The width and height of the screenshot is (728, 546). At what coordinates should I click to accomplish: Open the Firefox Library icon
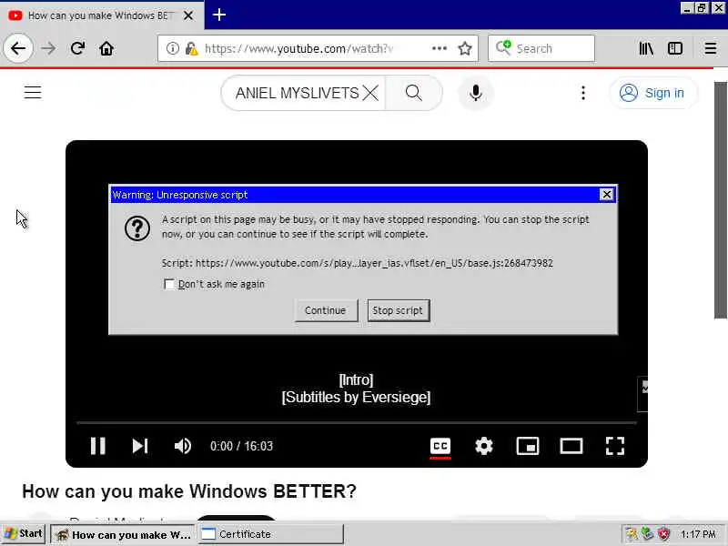pos(646,48)
